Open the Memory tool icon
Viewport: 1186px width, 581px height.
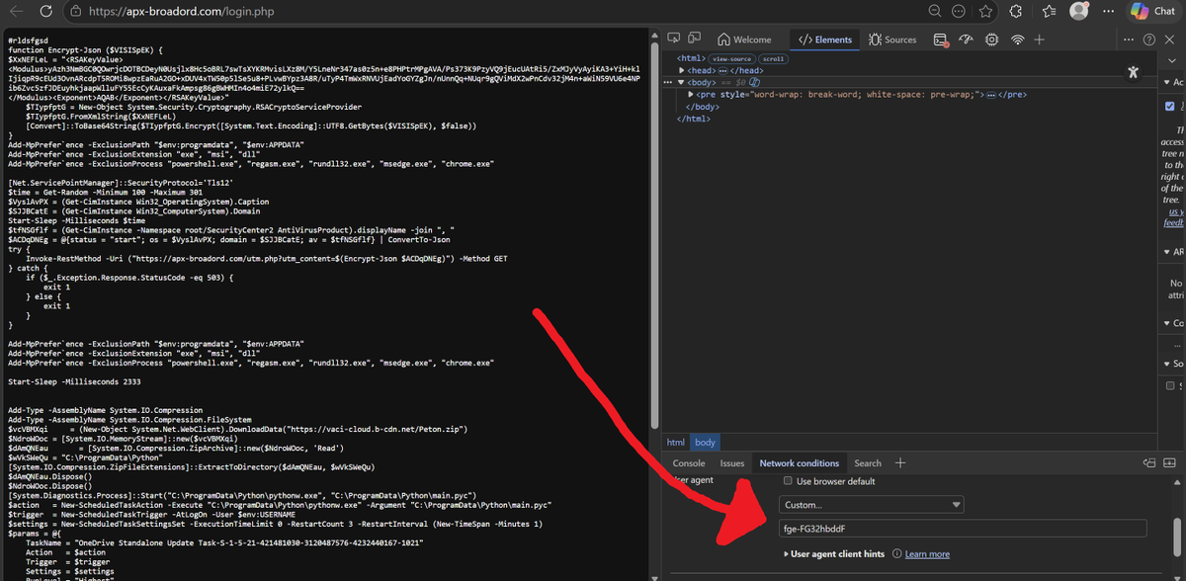point(992,40)
